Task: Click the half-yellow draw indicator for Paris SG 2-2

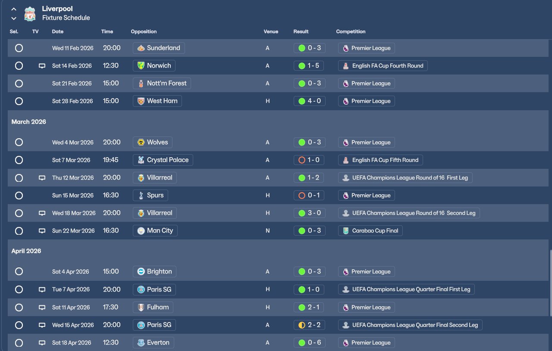Action: (x=302, y=325)
